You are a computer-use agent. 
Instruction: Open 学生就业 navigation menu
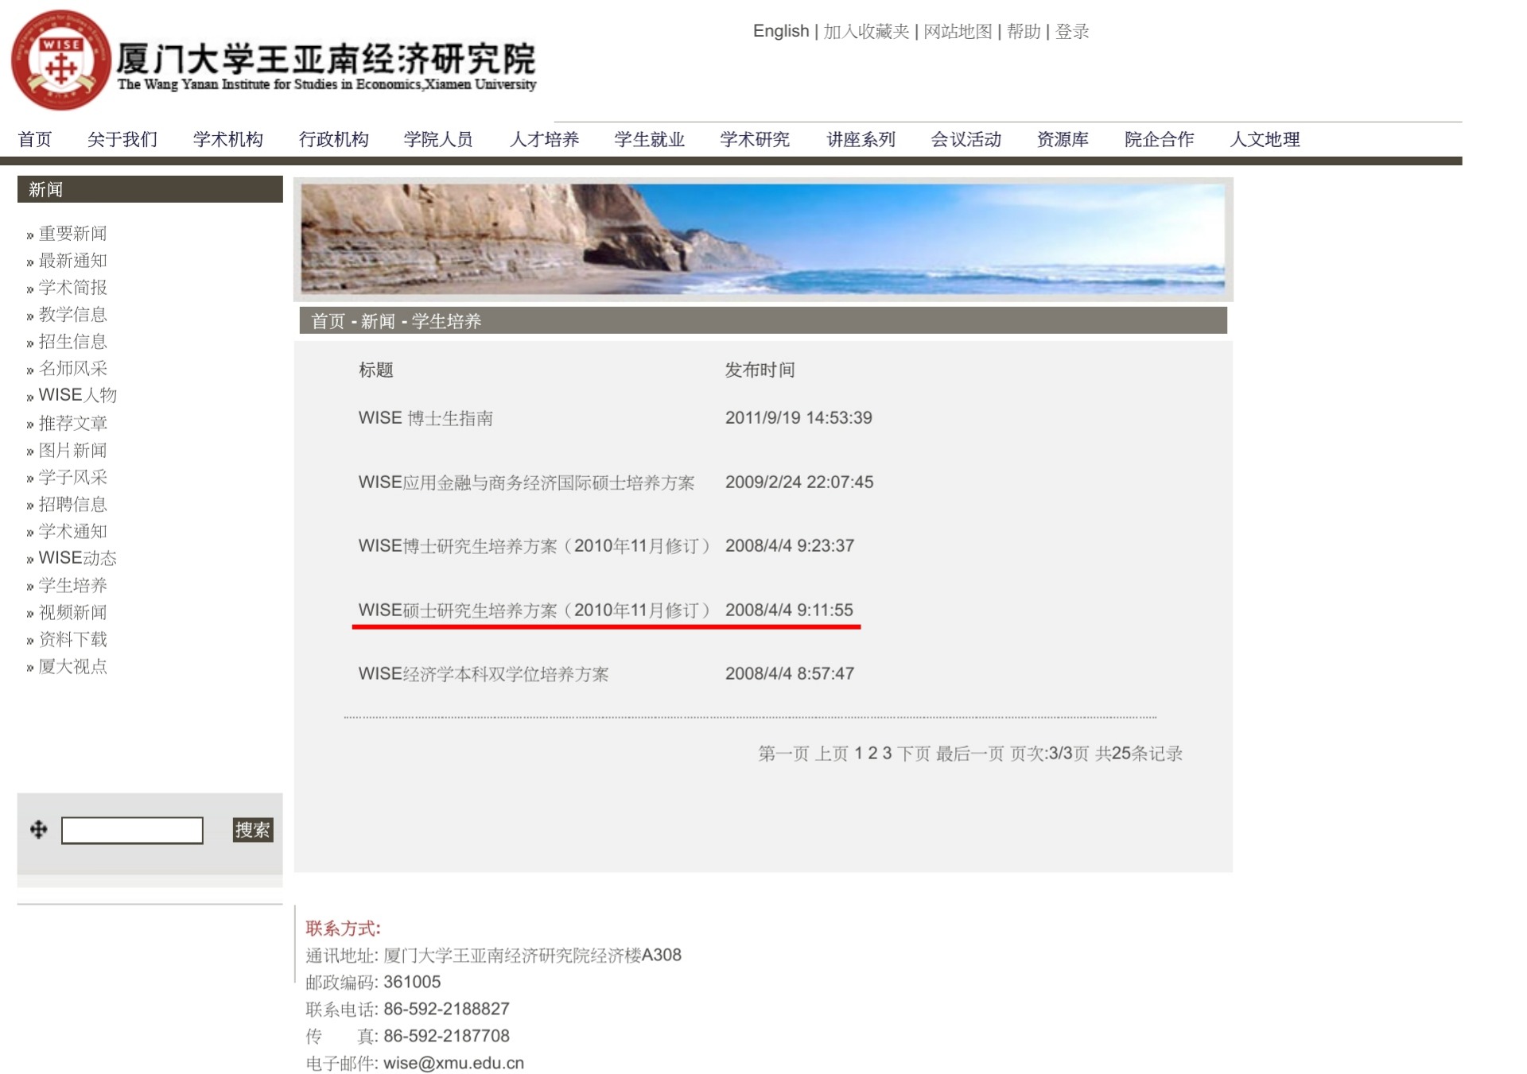click(650, 139)
